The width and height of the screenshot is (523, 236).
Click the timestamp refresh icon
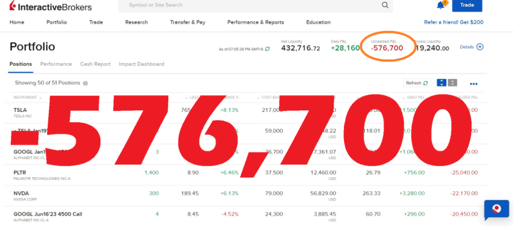267,49
